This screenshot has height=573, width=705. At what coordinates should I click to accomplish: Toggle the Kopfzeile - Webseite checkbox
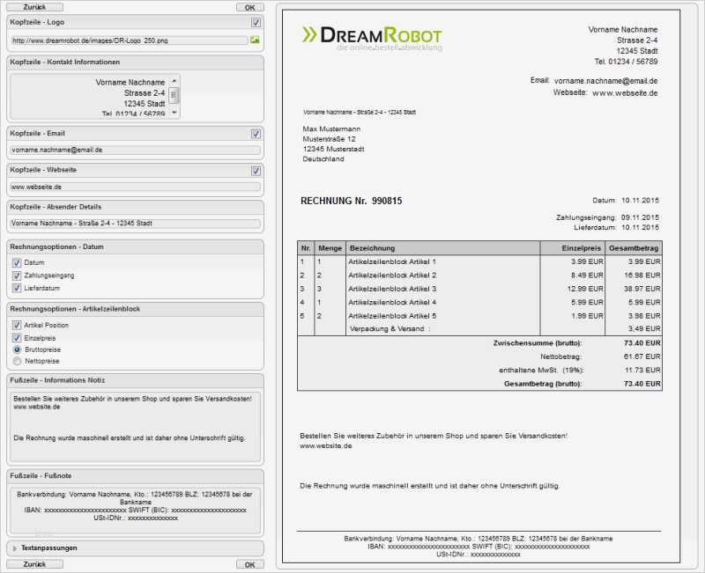pyautogui.click(x=256, y=171)
